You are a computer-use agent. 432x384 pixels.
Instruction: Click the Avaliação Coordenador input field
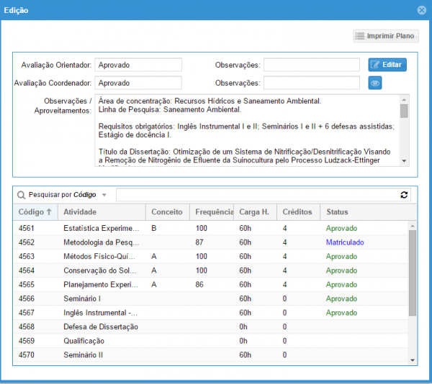tap(138, 83)
